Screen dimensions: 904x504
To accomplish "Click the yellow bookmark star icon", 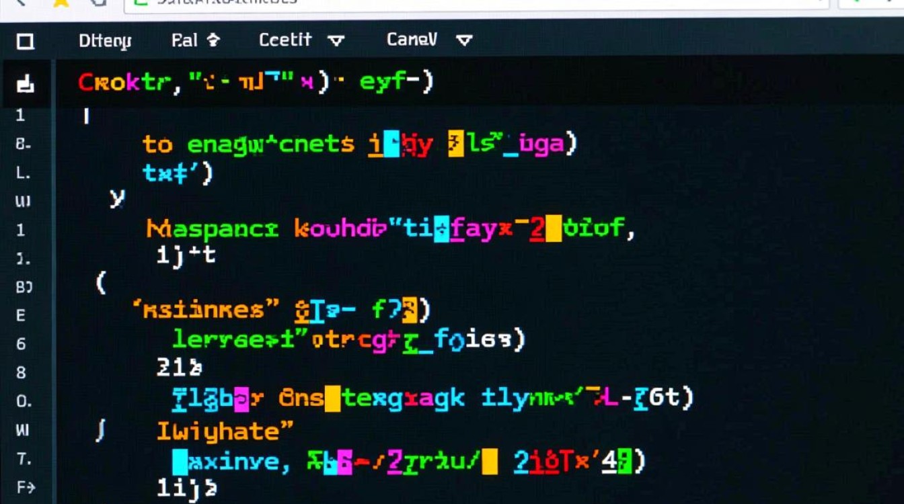I will click(x=61, y=3).
